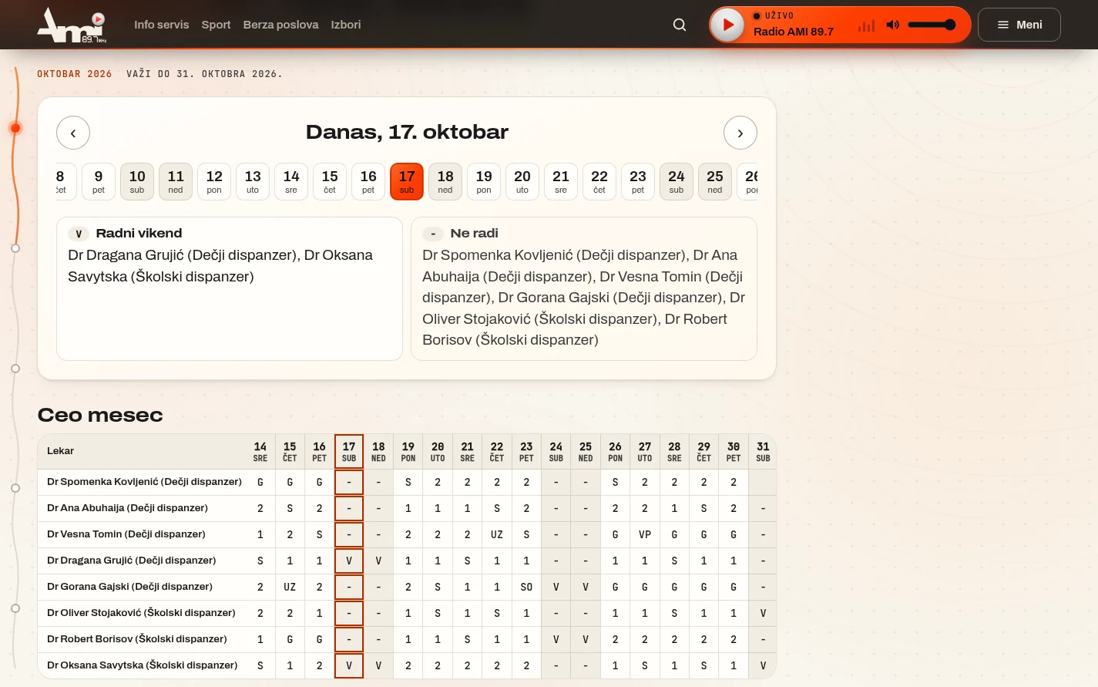Click SO cell in Dr Gorana Gajski row

click(526, 587)
